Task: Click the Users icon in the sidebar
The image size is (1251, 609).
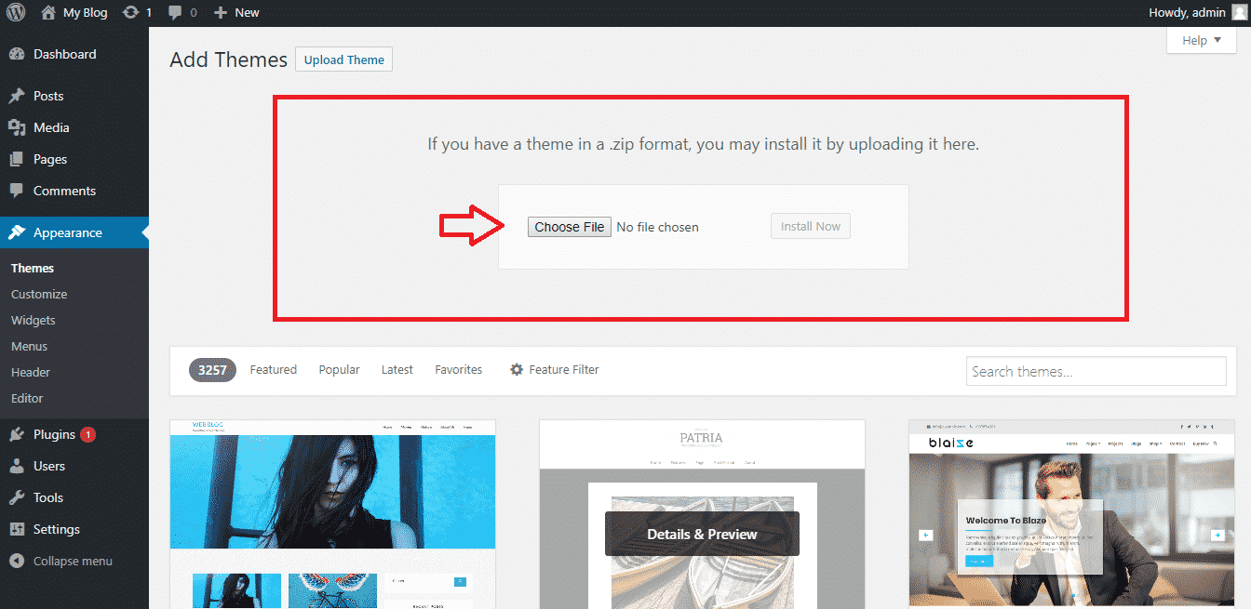Action: click(x=17, y=466)
